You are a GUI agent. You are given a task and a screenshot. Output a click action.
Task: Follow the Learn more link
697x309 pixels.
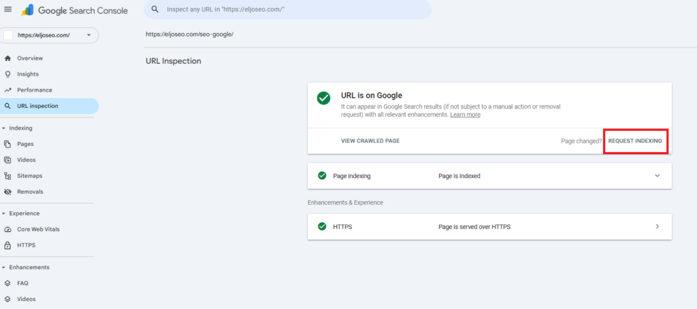click(465, 114)
